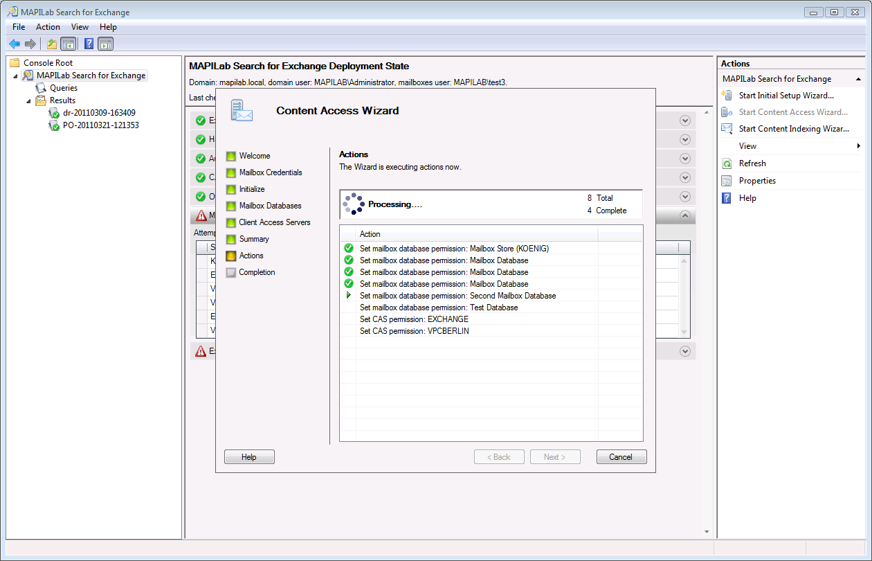This screenshot has width=872, height=561.
Task: Toggle the Show/Hide Action Pane toolbar icon
Action: click(x=105, y=44)
